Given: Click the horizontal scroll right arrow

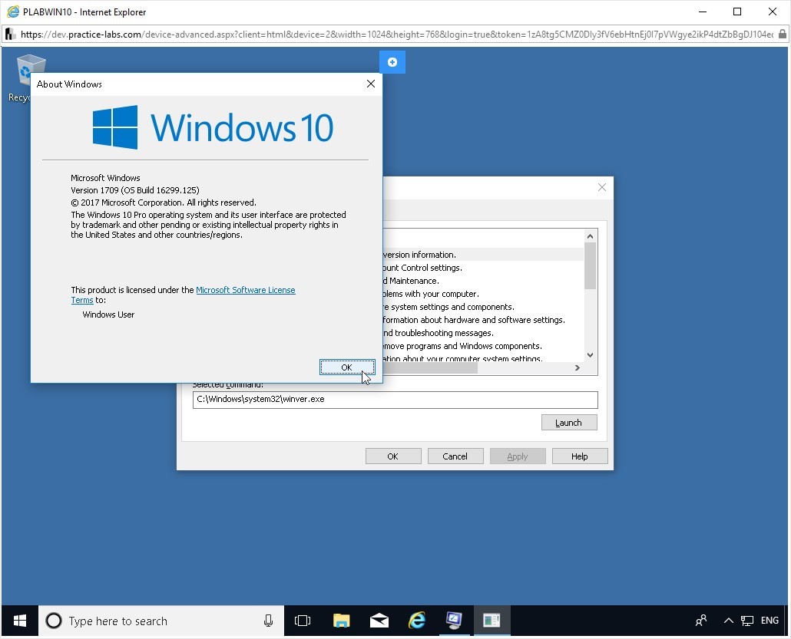Looking at the screenshot, I should [x=578, y=368].
